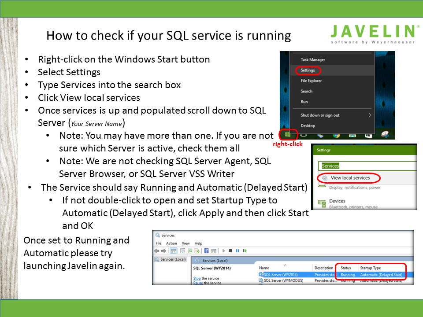The height and width of the screenshot is (317, 423).
Task: Sort by the Name column header
Action: (264, 268)
